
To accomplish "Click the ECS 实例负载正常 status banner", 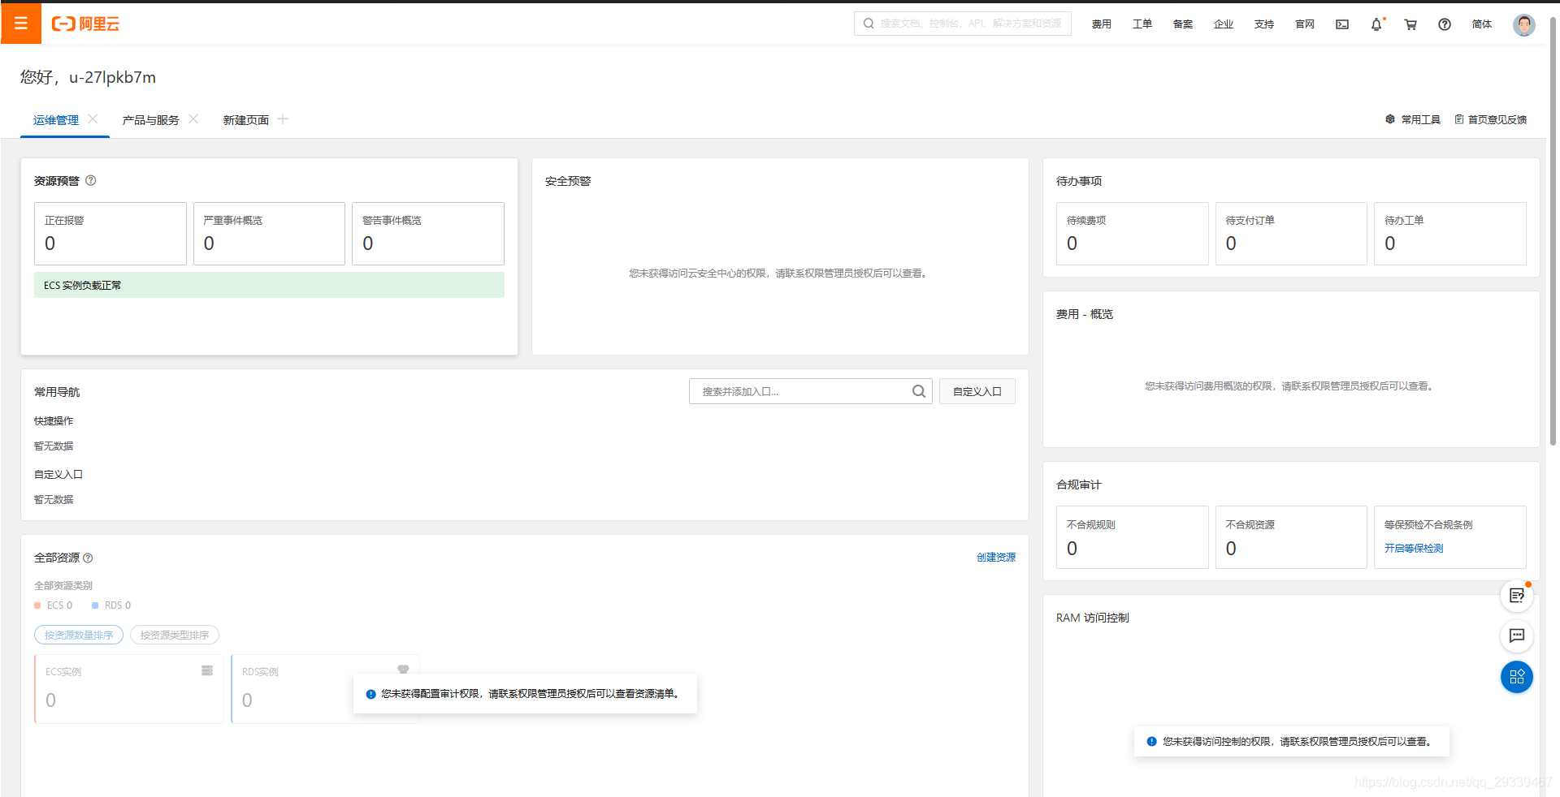I will pos(269,285).
